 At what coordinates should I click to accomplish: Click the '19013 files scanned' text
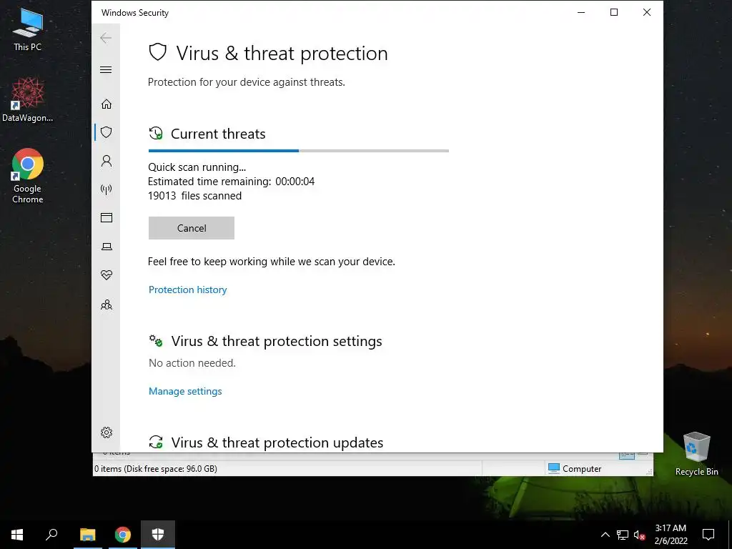[194, 196]
